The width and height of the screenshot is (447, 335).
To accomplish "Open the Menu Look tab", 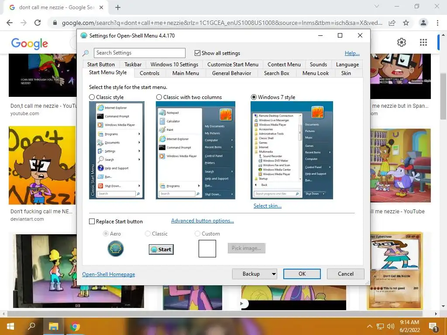I will (x=315, y=73).
